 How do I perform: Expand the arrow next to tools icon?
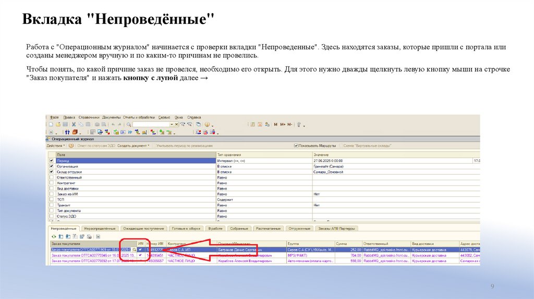304,126
